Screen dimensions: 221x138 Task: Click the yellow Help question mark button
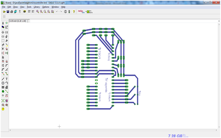pyautogui.click(x=74, y=12)
